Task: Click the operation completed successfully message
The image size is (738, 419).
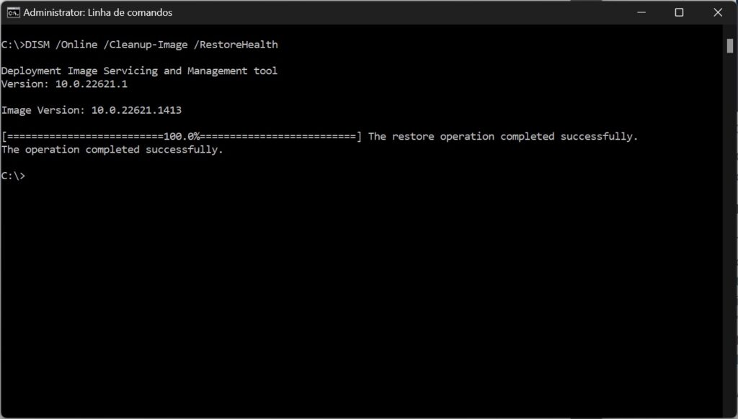Action: [112, 149]
